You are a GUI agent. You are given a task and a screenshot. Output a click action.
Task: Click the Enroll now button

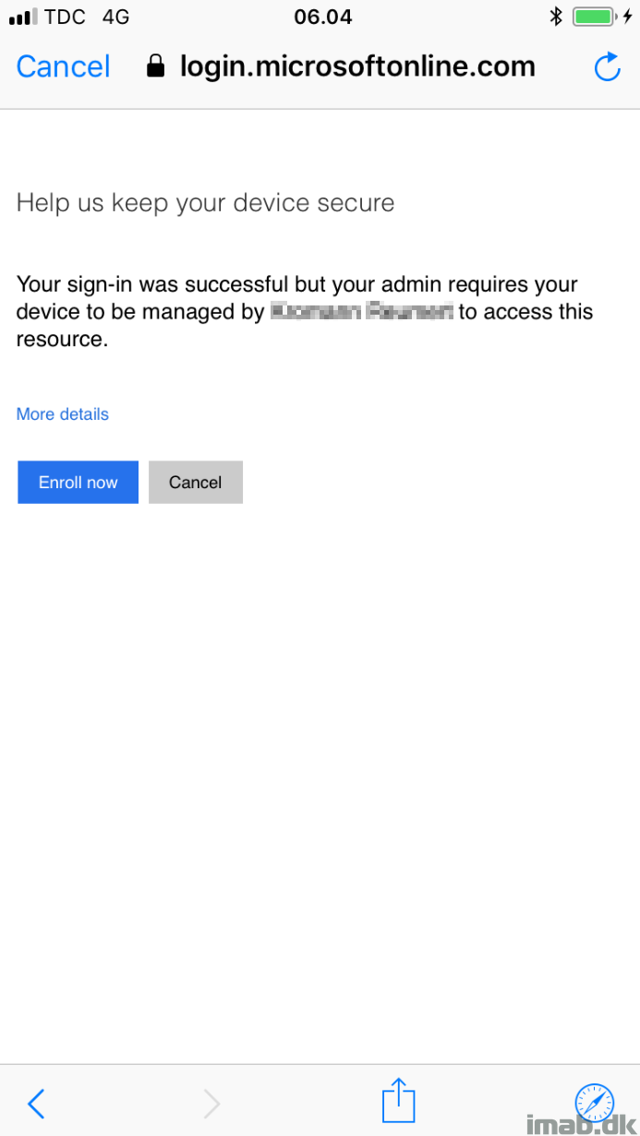(78, 482)
